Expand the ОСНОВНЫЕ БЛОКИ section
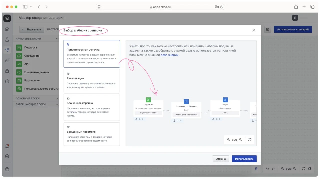Viewport: 320px width, 179px height. click(57, 99)
